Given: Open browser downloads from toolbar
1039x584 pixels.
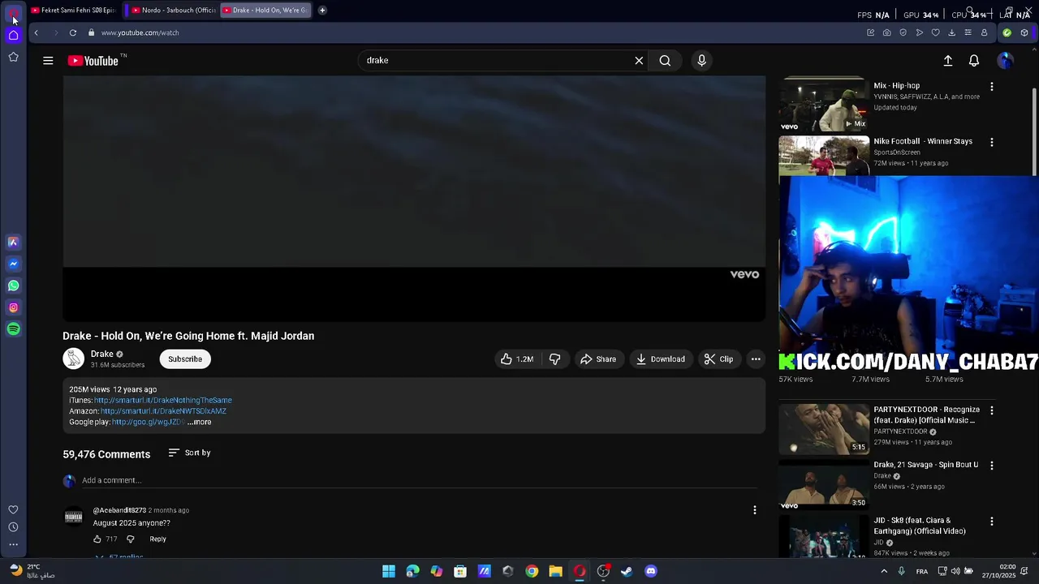Looking at the screenshot, I should (x=951, y=33).
